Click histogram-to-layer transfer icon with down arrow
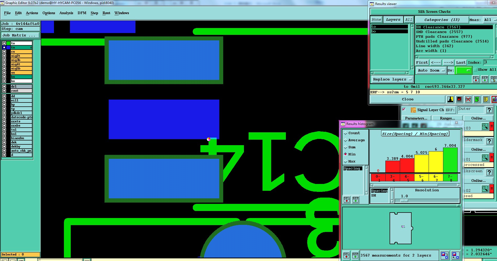Screen dimensions: 497x261 pos(445,255)
